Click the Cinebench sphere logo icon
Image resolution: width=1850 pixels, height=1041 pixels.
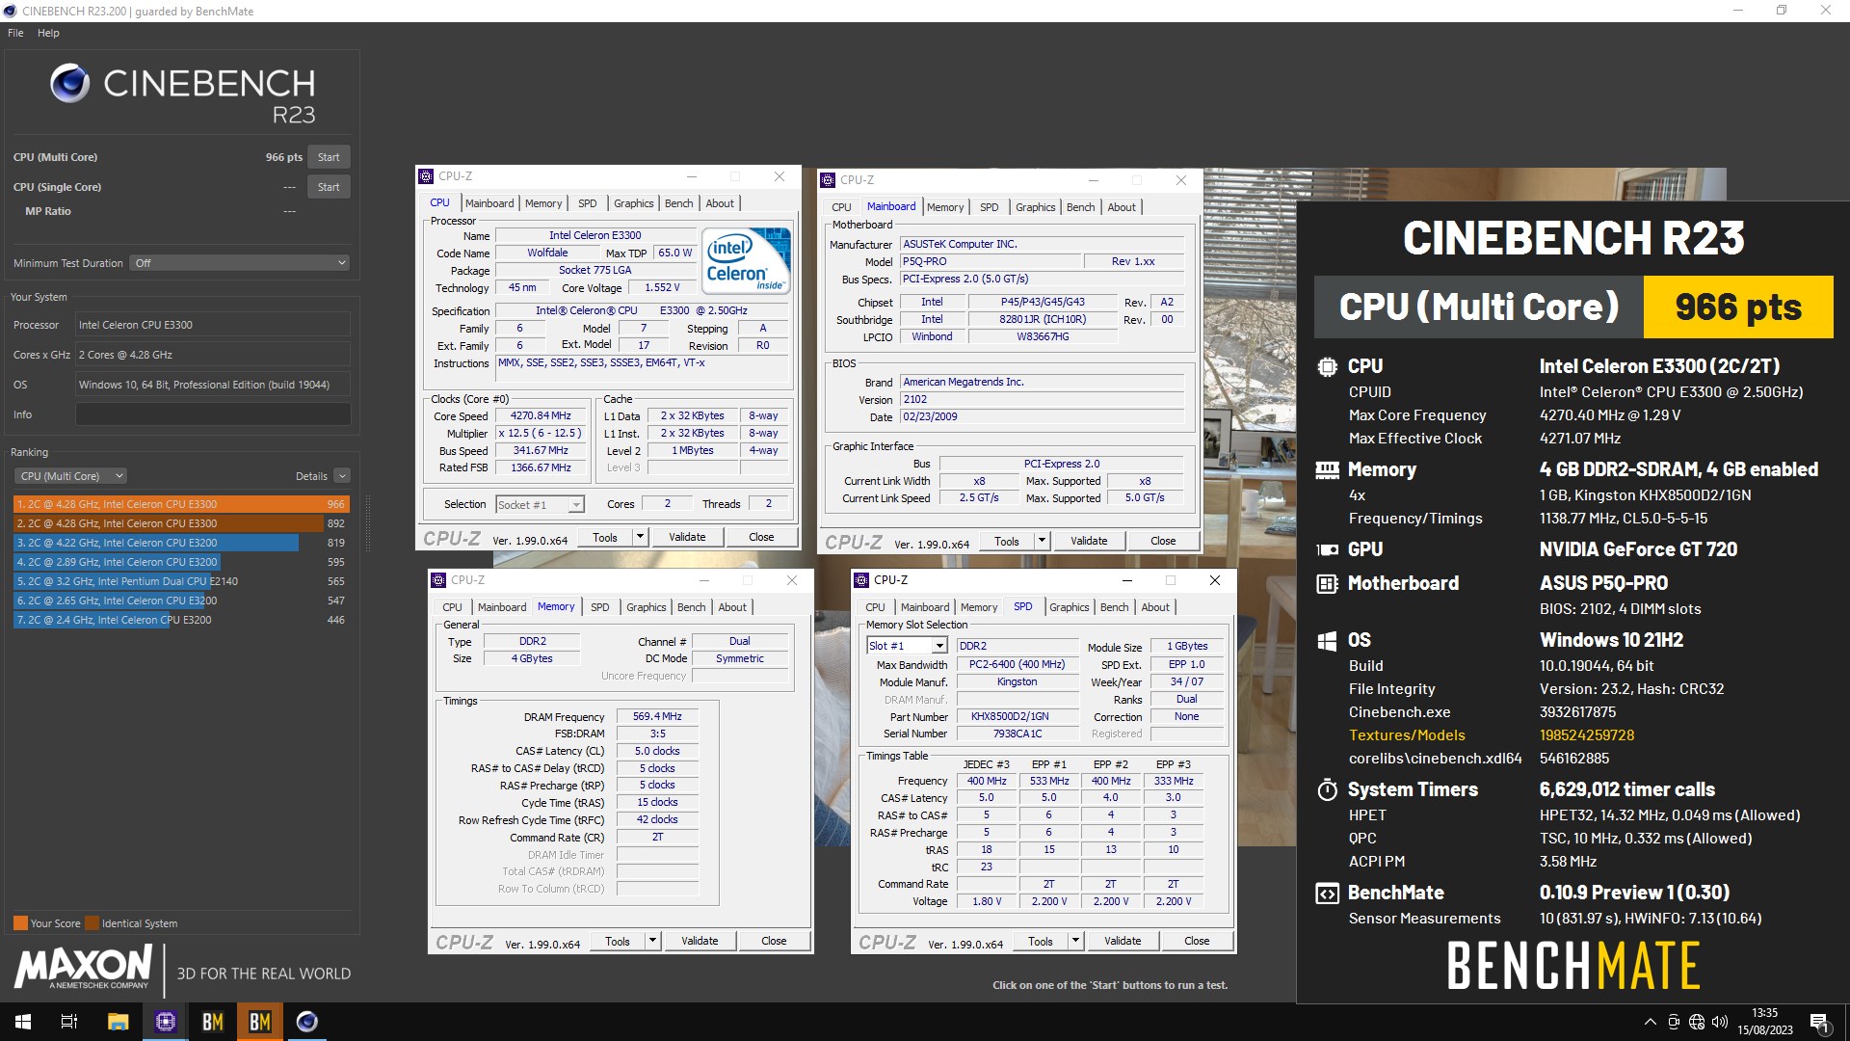click(x=70, y=84)
